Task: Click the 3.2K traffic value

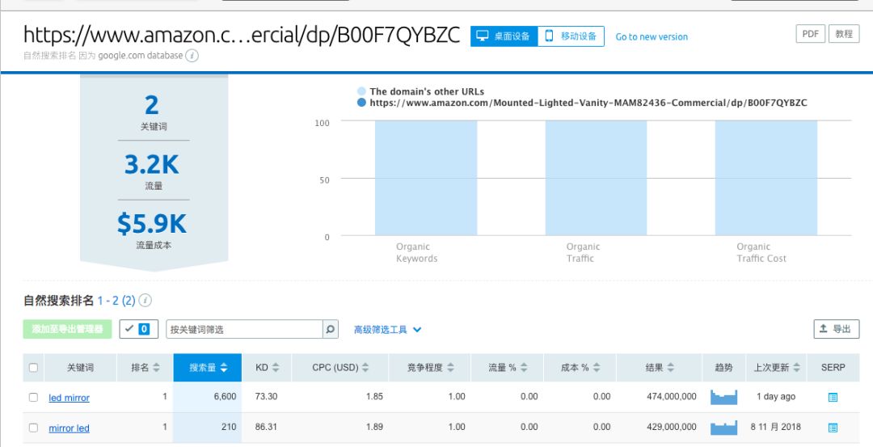Action: [151, 164]
